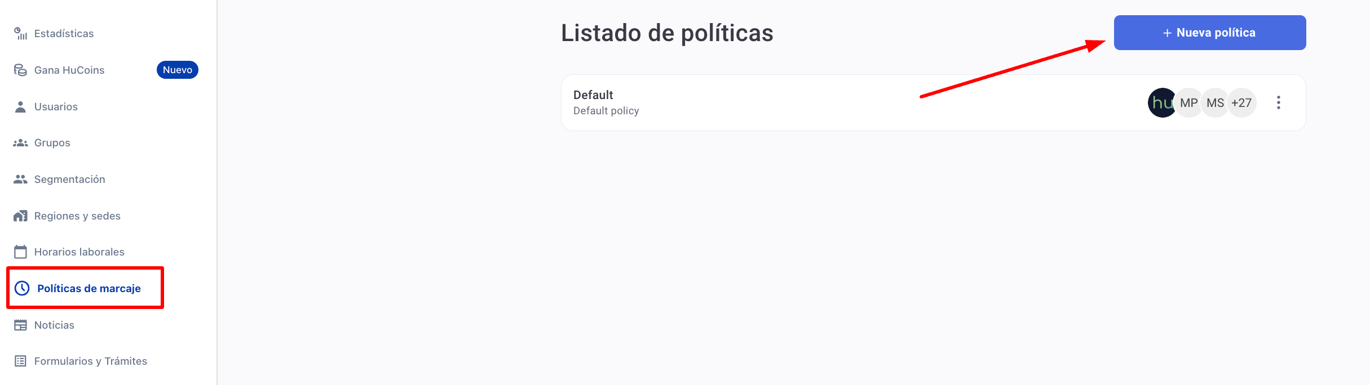The width and height of the screenshot is (1370, 385).
Task: Open the Default policy row
Action: pos(733,102)
